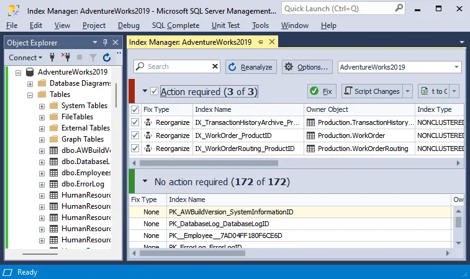Click the Fix button
This screenshot has height=279, width=470.
click(x=322, y=91)
